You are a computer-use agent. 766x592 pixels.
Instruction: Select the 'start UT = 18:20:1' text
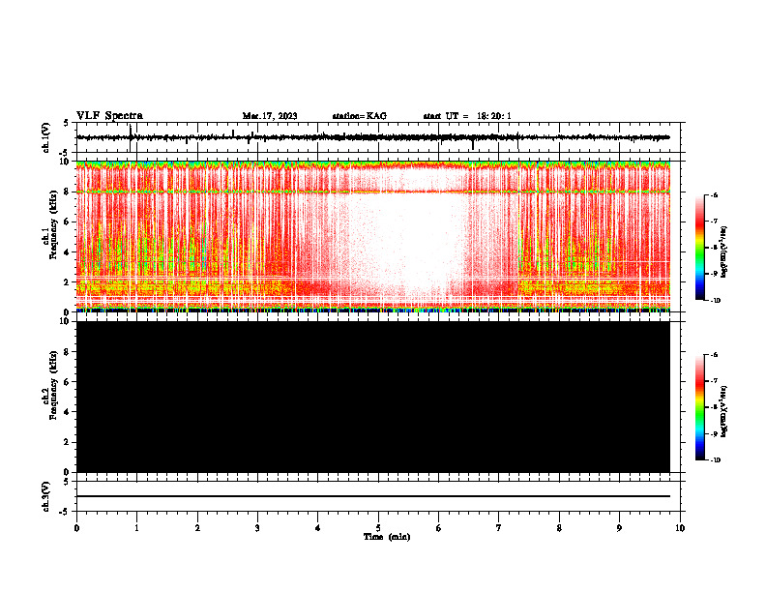click(467, 116)
